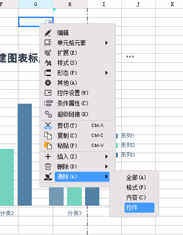Viewport: 183px width, 235px height.
Task: Expand the 删除(D) submenu arrow
Action: tap(106, 166)
